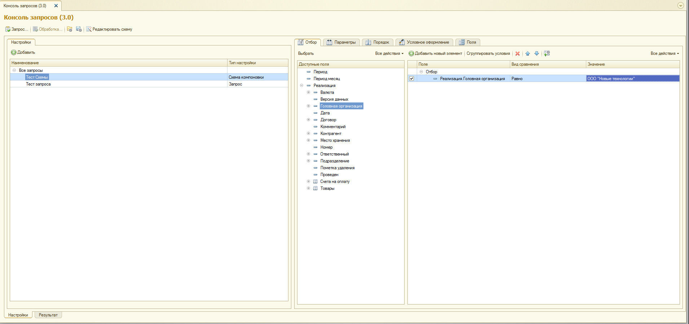Uncheck the Реализация.Головная организация filter checkbox
The height and width of the screenshot is (324, 689).
coord(411,79)
